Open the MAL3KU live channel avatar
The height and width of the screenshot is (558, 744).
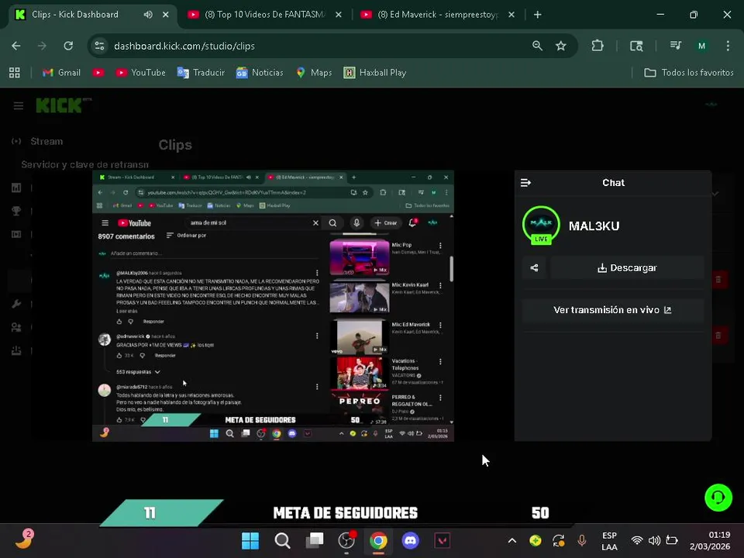pos(541,225)
